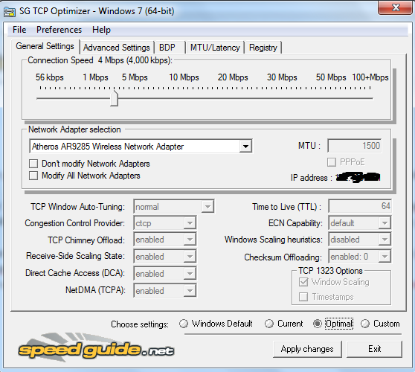Select the Custom settings radio button
Viewport: 415px width, 372px height.
click(x=365, y=324)
